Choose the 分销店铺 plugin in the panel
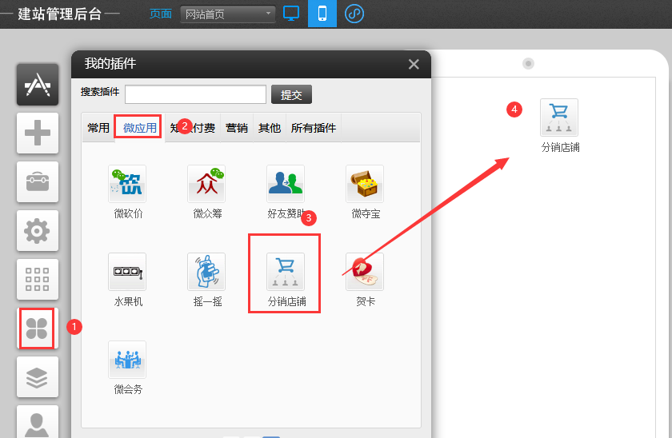Image resolution: width=672 pixels, height=438 pixels. [286, 273]
